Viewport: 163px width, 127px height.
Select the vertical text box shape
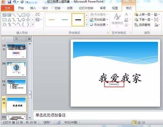click(x=9, y=15)
